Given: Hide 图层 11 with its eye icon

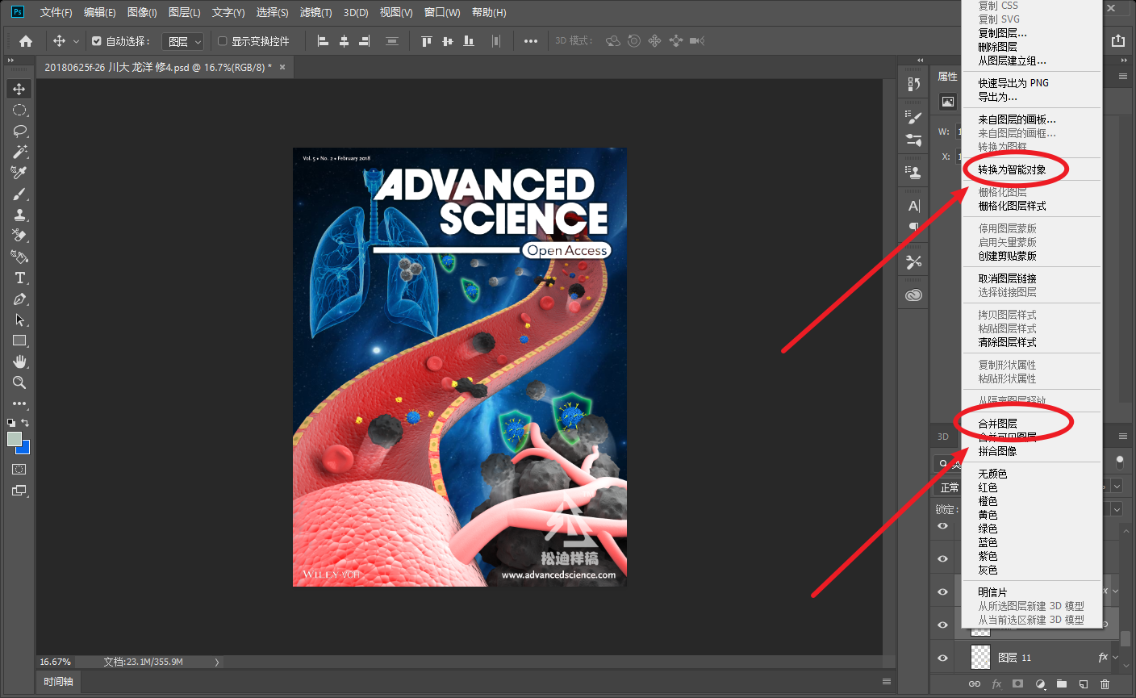Looking at the screenshot, I should (942, 658).
